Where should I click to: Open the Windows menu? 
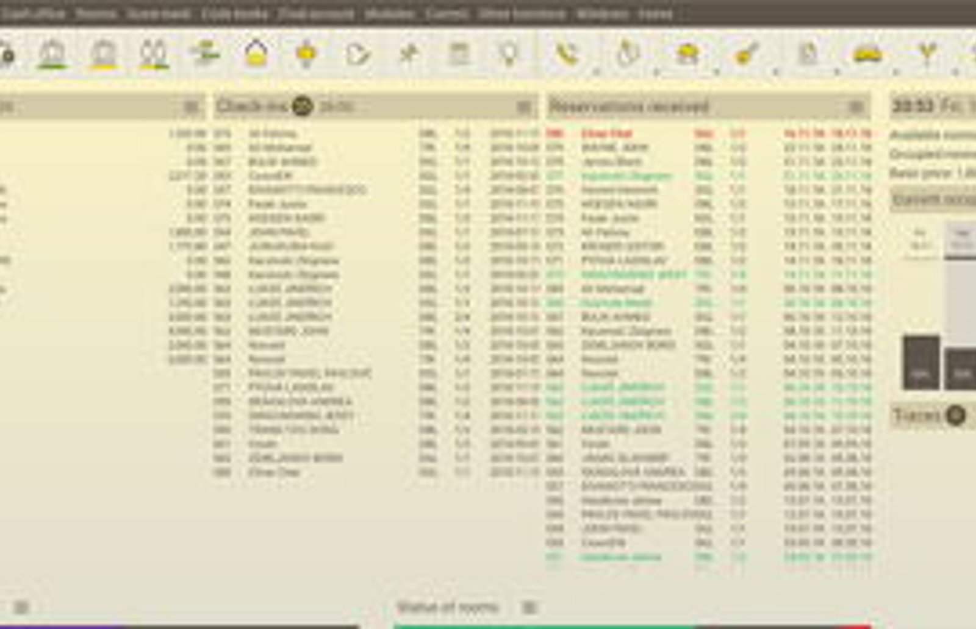(602, 13)
